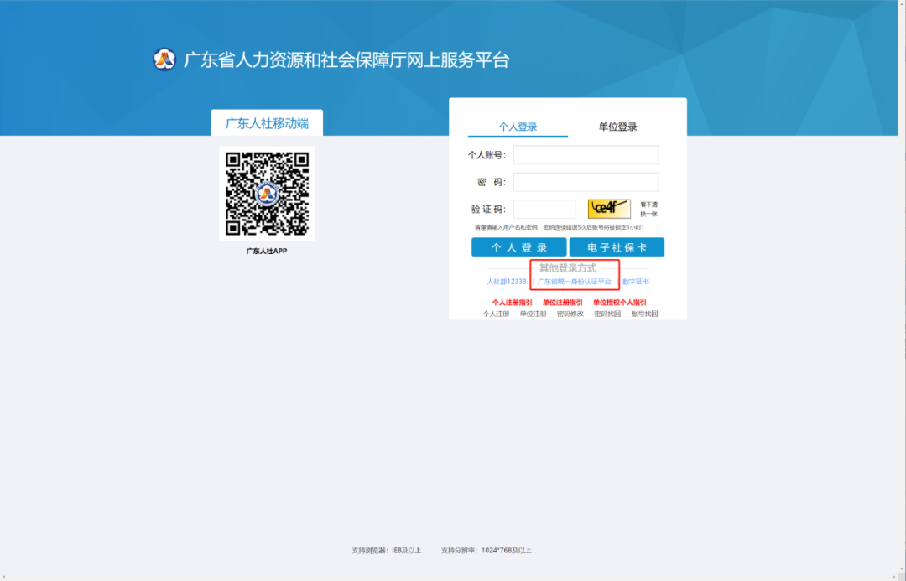Choose 数字证书 login option
The image size is (906, 581).
coord(635,282)
